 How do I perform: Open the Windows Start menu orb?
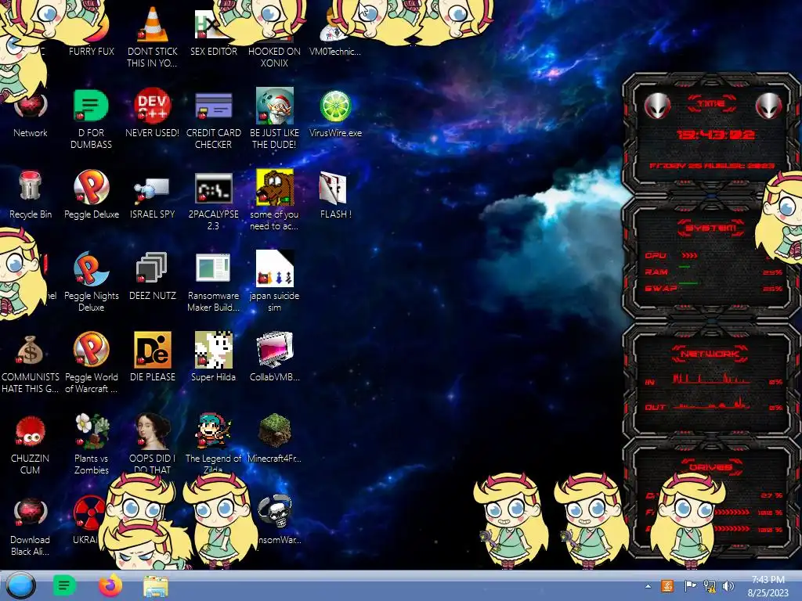21,585
